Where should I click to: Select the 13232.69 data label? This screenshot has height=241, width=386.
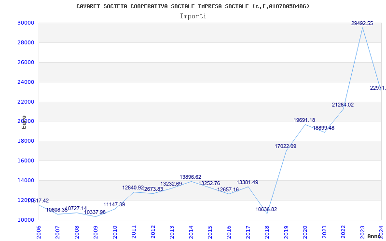pos(171,184)
